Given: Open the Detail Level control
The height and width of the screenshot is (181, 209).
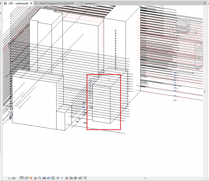Looking at the screenshot, I should 22,178.
